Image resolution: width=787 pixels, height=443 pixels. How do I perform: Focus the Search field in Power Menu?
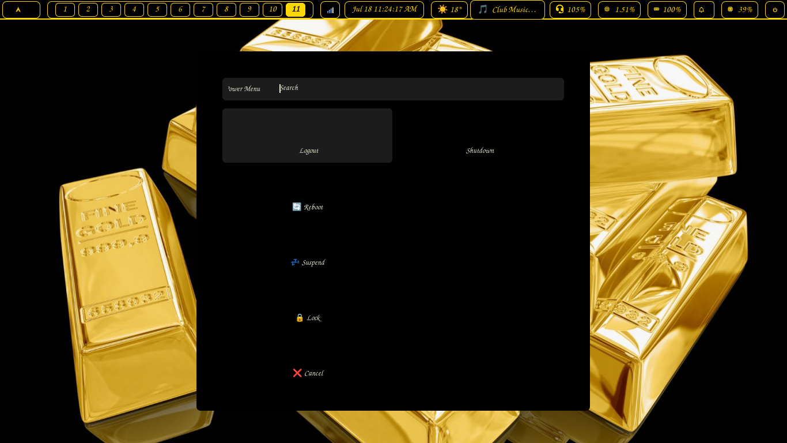[419, 89]
